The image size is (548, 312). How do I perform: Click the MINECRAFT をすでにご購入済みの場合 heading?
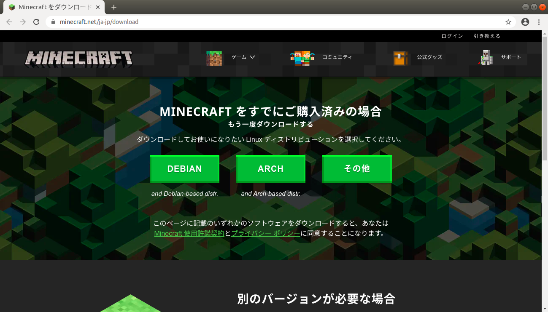[x=270, y=112]
